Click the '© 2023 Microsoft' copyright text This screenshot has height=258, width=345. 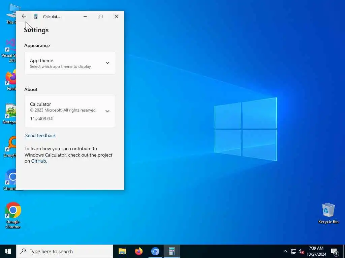(x=63, y=110)
